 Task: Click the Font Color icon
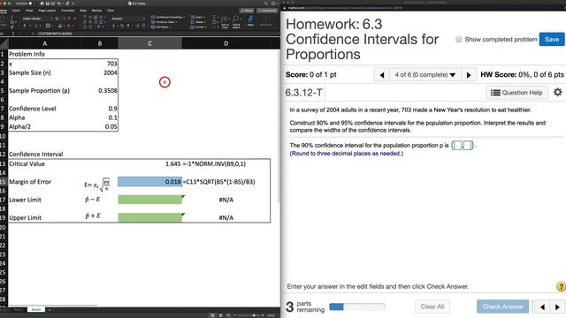click(x=69, y=26)
